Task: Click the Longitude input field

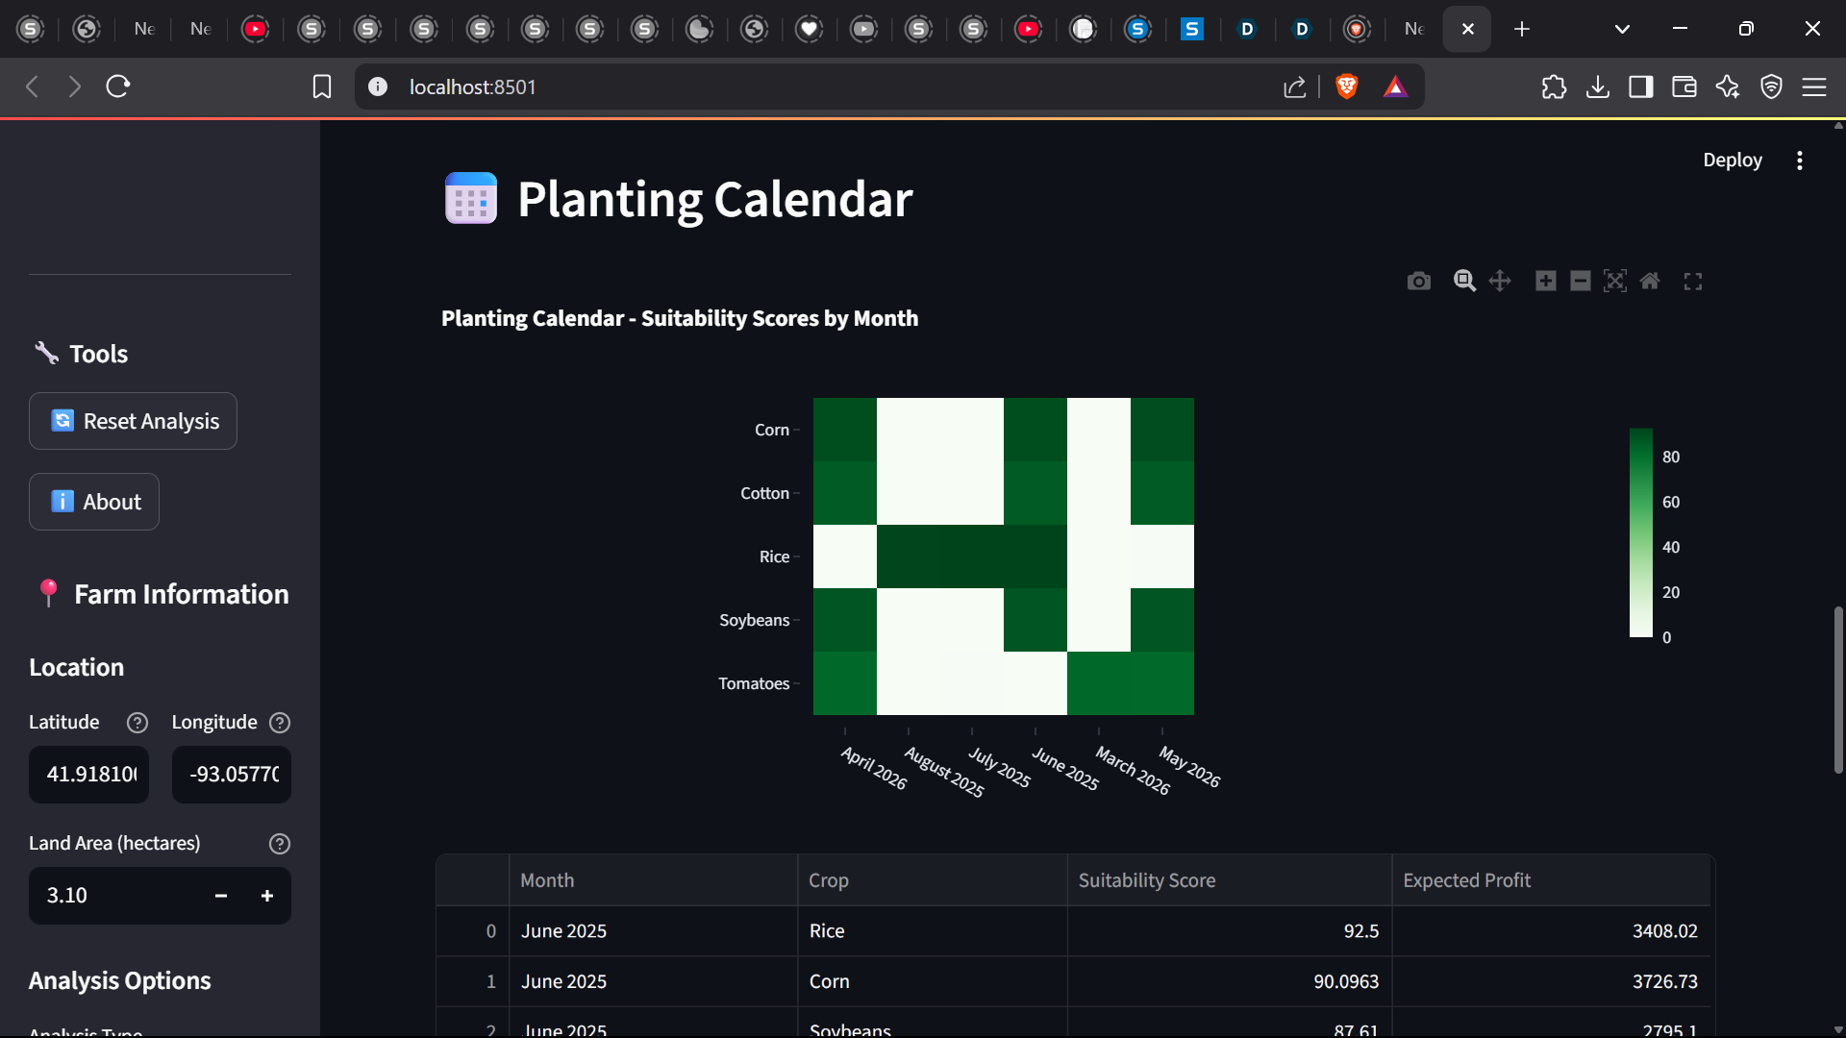Action: 232,775
